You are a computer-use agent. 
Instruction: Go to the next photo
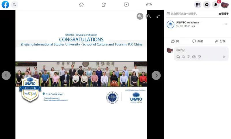[x=156, y=75]
